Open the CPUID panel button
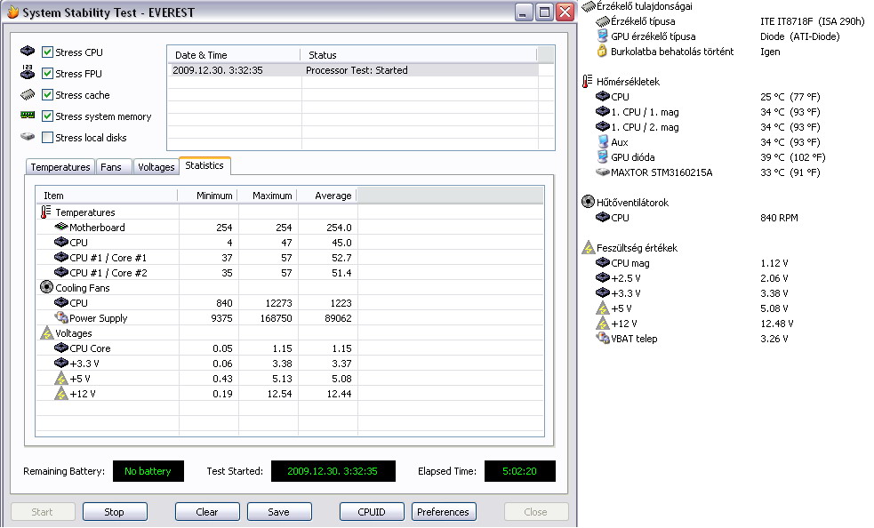This screenshot has height=528, width=874. pyautogui.click(x=372, y=512)
